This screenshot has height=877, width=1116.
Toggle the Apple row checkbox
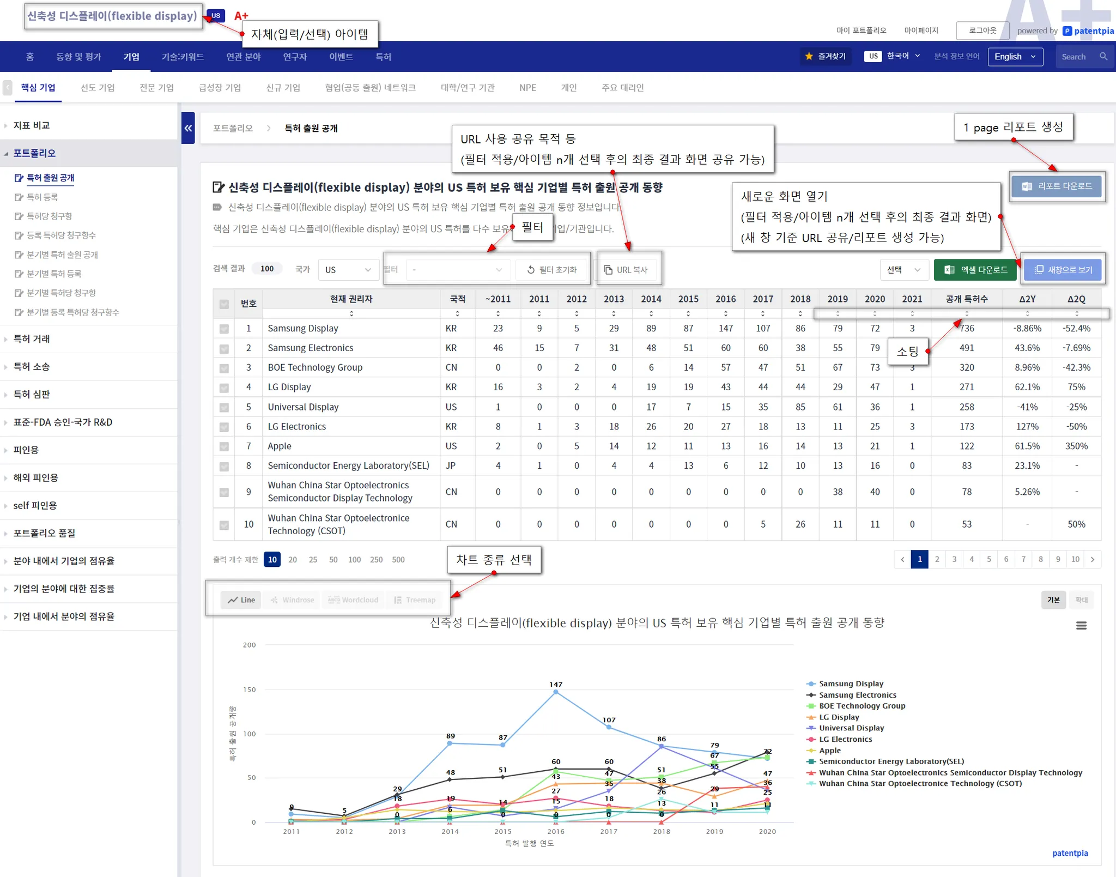tap(224, 446)
